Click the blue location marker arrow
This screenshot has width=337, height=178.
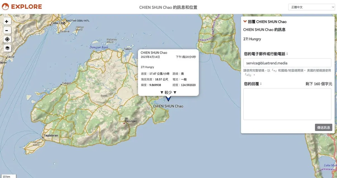point(168,98)
